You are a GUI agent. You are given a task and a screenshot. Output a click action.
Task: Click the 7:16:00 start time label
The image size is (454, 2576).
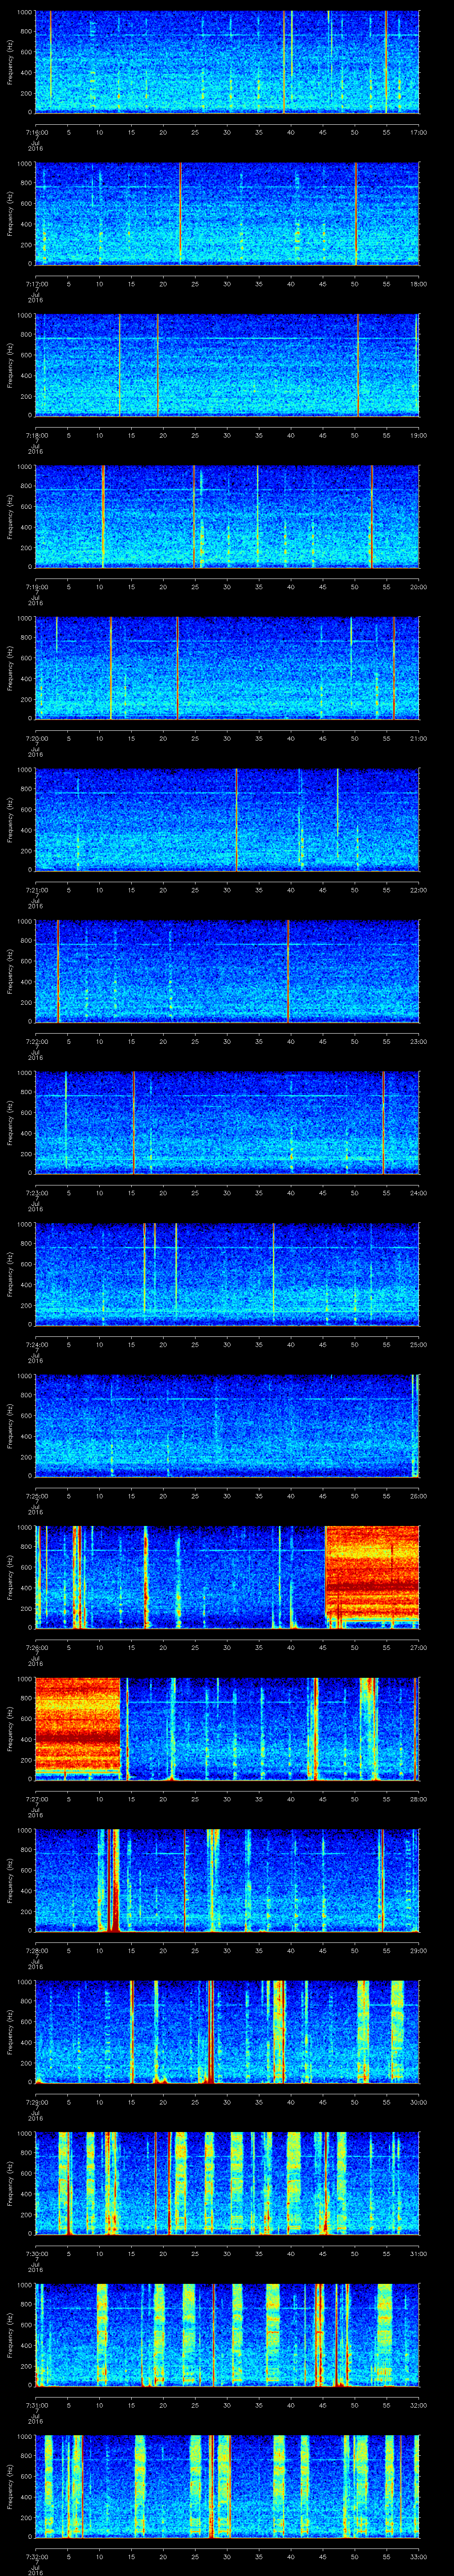coord(36,132)
